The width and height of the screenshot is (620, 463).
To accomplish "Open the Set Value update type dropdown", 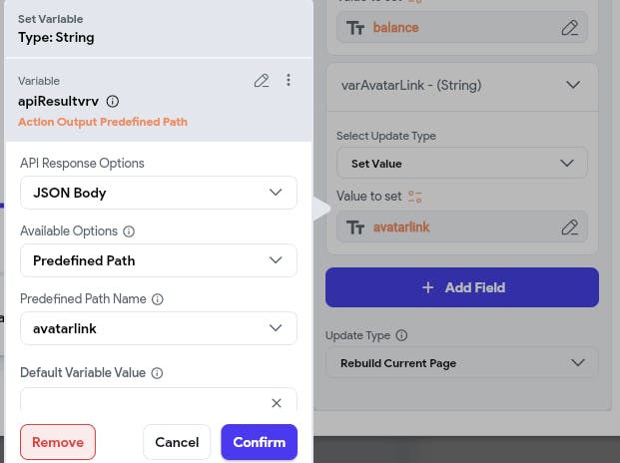I will (x=461, y=163).
